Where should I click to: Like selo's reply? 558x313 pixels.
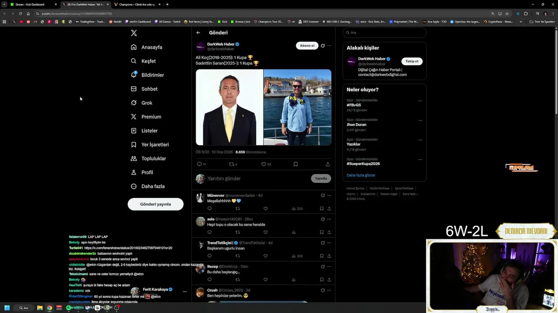(x=265, y=232)
